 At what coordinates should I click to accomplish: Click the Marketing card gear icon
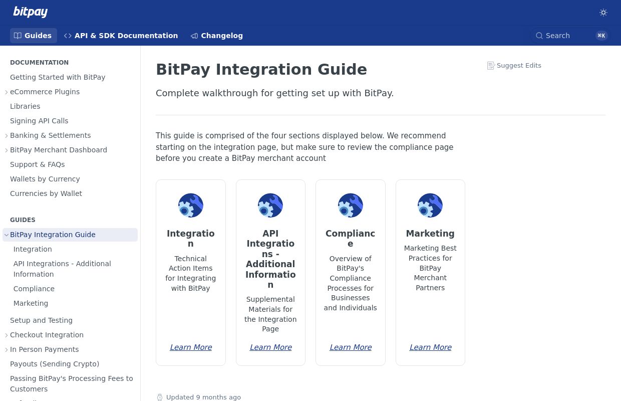coord(430,206)
